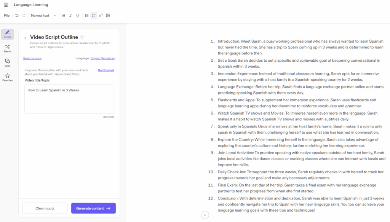This screenshot has height=222, width=390.
Task: Go to the home icon
Action: click(6, 5)
